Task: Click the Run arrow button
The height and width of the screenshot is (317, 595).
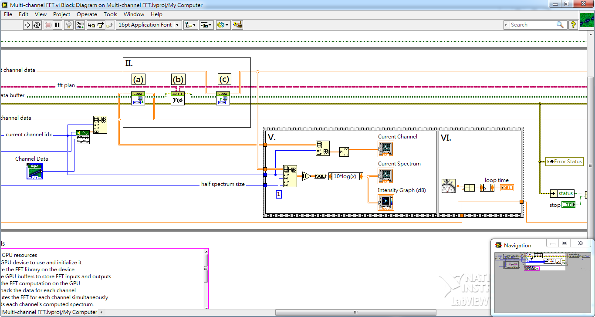Action: (x=27, y=25)
